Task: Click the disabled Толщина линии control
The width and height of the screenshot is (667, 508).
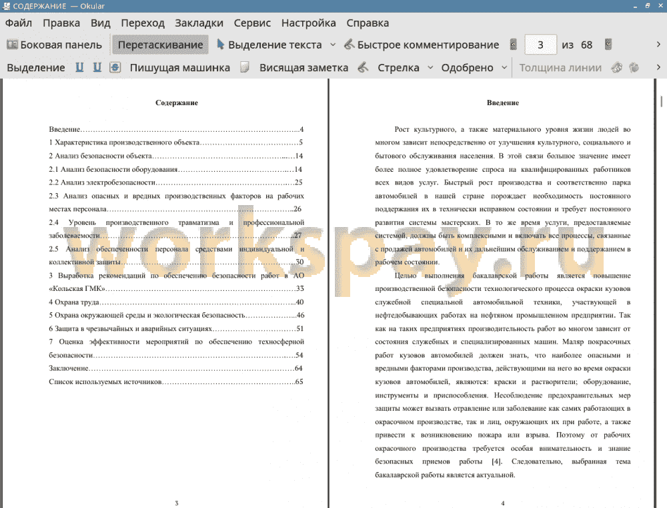Action: pos(560,67)
